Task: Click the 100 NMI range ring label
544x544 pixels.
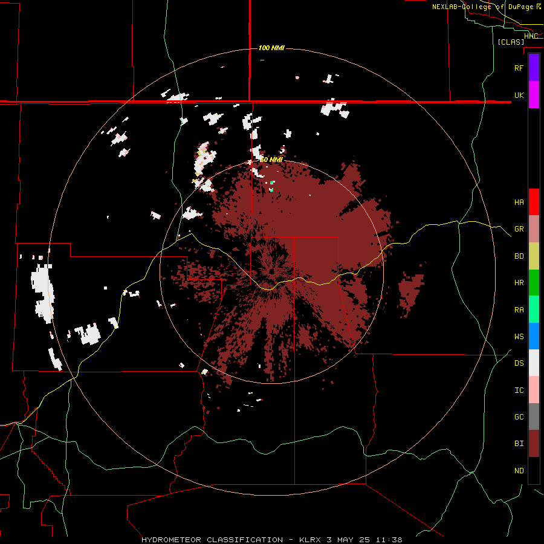Action: coord(271,48)
